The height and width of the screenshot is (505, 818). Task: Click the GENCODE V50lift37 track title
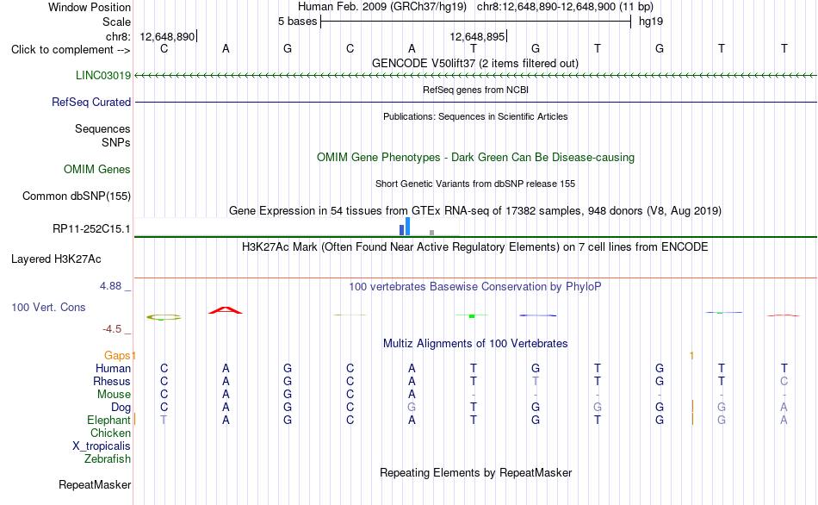click(x=474, y=63)
